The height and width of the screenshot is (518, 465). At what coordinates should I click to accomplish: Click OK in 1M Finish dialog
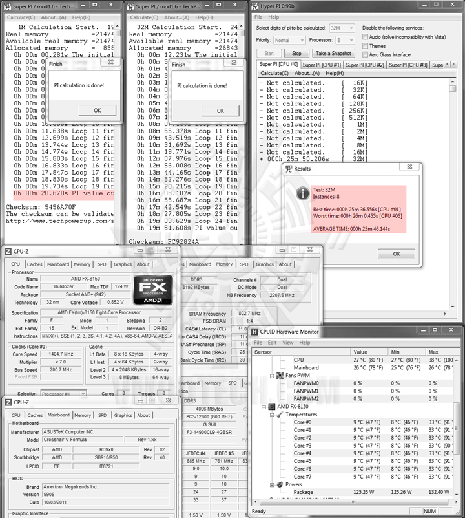[x=98, y=111]
